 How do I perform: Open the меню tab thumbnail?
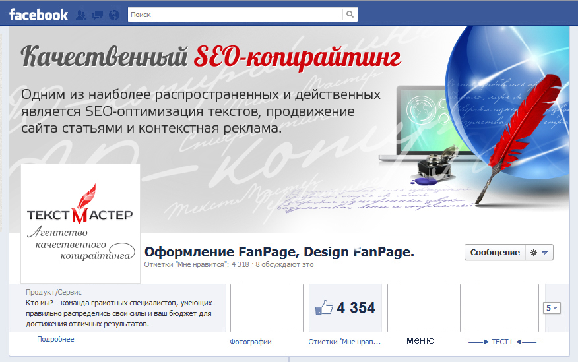(424, 308)
